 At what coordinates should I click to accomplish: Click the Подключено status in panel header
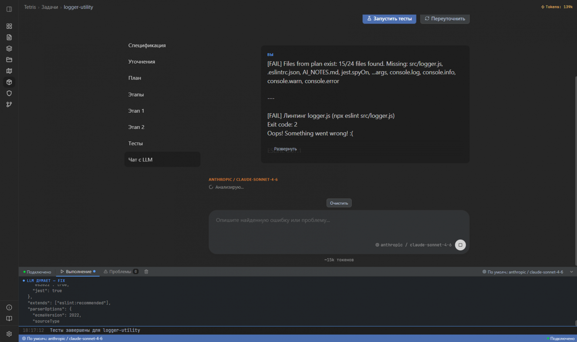tap(37, 272)
